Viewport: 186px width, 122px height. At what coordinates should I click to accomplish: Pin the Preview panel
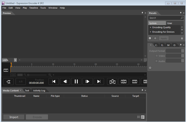pyautogui.click(x=142, y=13)
